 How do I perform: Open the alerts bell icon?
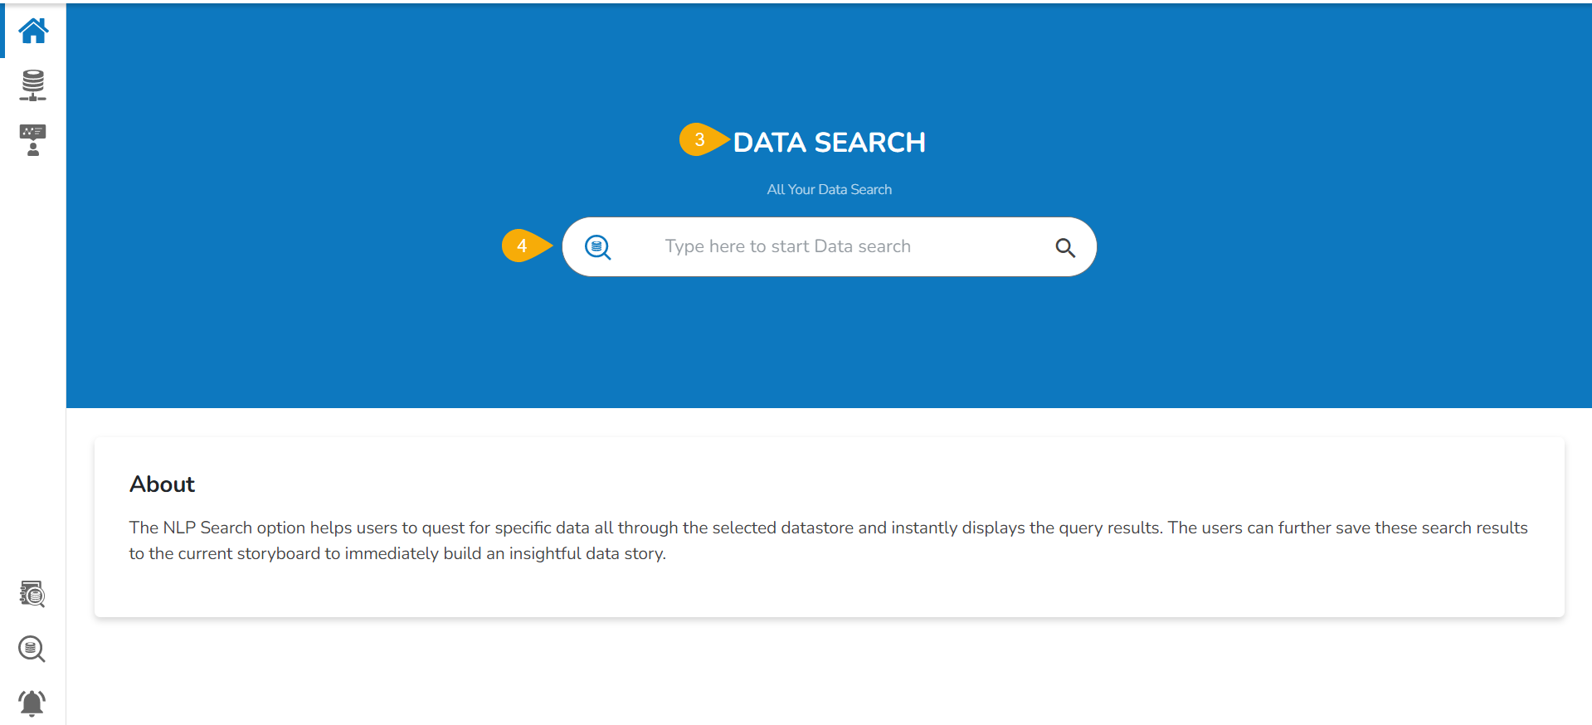click(x=32, y=703)
